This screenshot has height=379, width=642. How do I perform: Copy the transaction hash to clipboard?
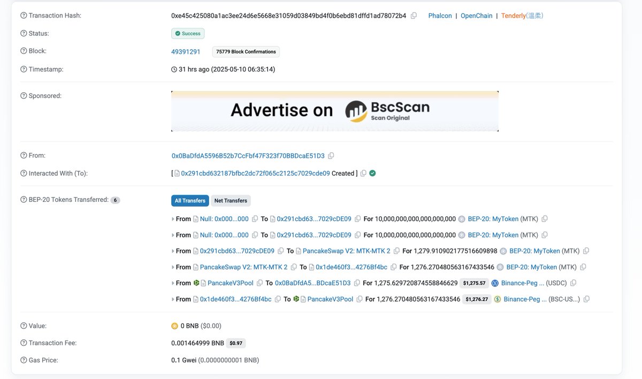414,16
